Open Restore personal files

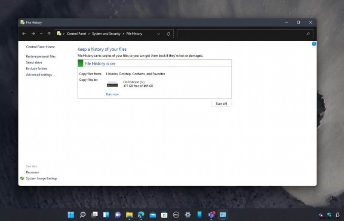click(41, 56)
